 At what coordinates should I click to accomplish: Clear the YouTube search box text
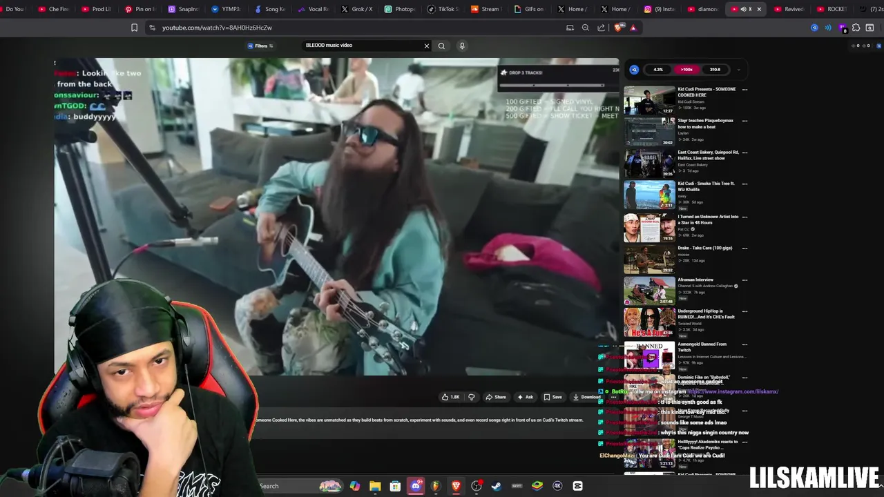[x=426, y=46]
